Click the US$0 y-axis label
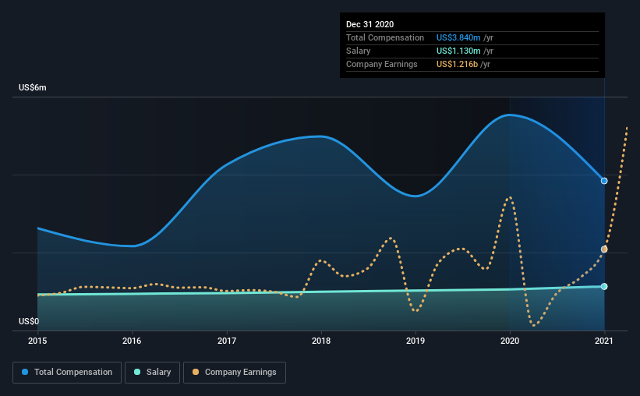 [29, 322]
